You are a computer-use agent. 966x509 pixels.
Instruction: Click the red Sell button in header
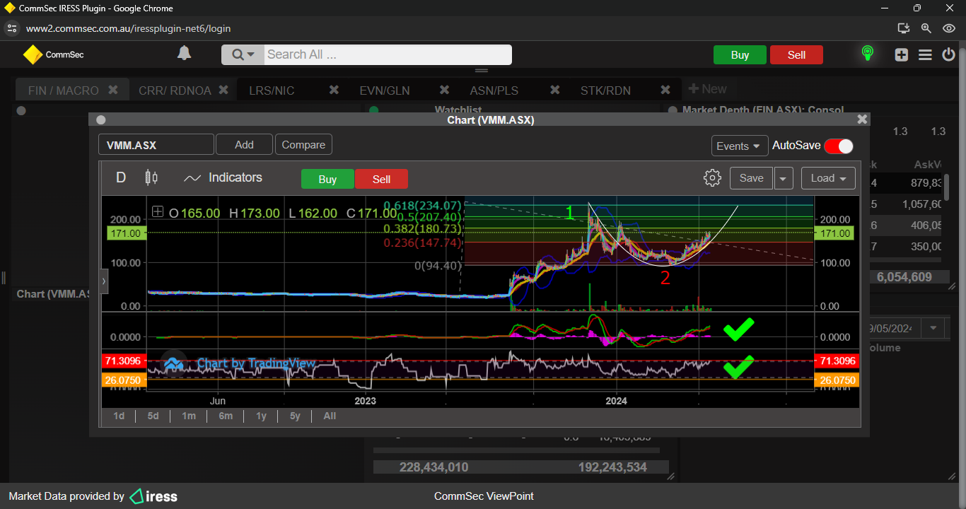click(x=796, y=55)
